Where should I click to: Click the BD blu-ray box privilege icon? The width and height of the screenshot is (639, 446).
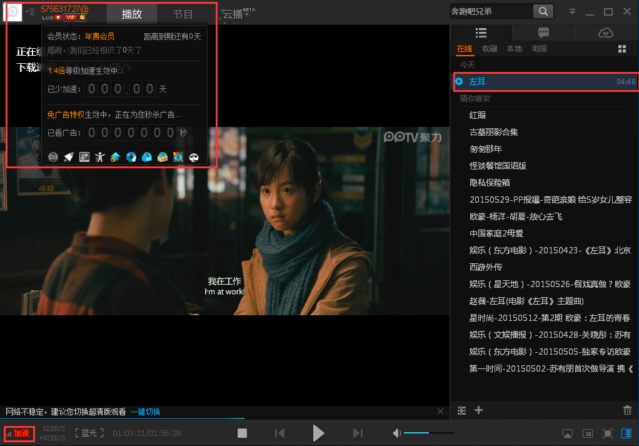pyautogui.click(x=147, y=157)
